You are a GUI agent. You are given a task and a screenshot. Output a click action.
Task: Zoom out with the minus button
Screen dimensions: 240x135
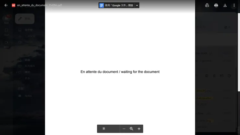tap(124, 129)
